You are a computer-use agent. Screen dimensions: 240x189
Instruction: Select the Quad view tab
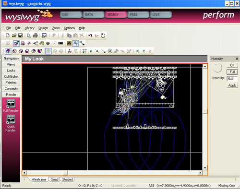pos(54,179)
